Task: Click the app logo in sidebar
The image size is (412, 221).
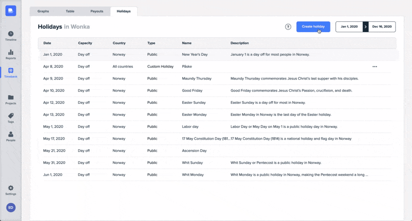Action: tap(11, 11)
